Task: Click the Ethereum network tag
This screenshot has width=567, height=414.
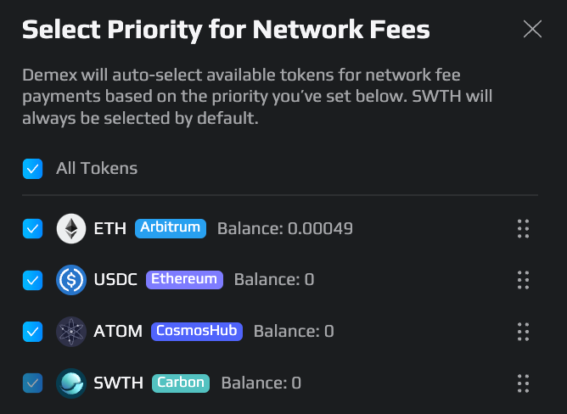Action: pos(184,280)
